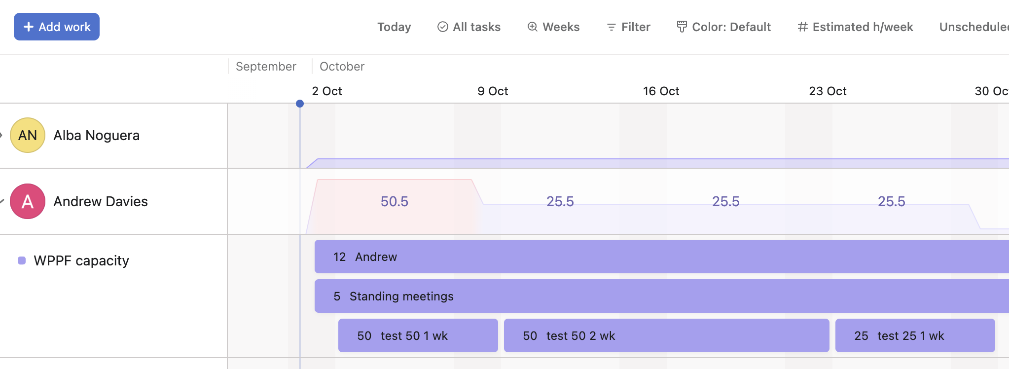Viewport: 1009px width, 369px height.
Task: Open the Unscheduled panel
Action: [x=973, y=27]
